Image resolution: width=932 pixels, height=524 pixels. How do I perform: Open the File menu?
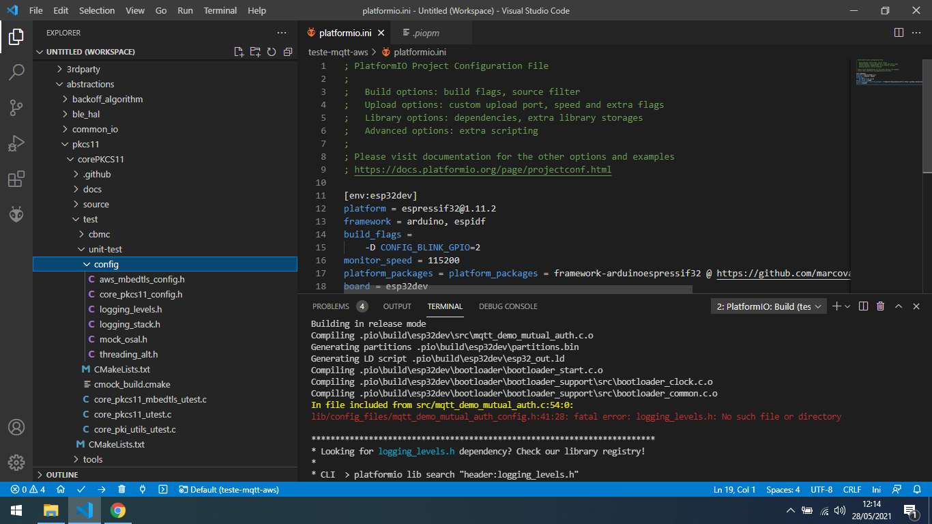tap(36, 10)
